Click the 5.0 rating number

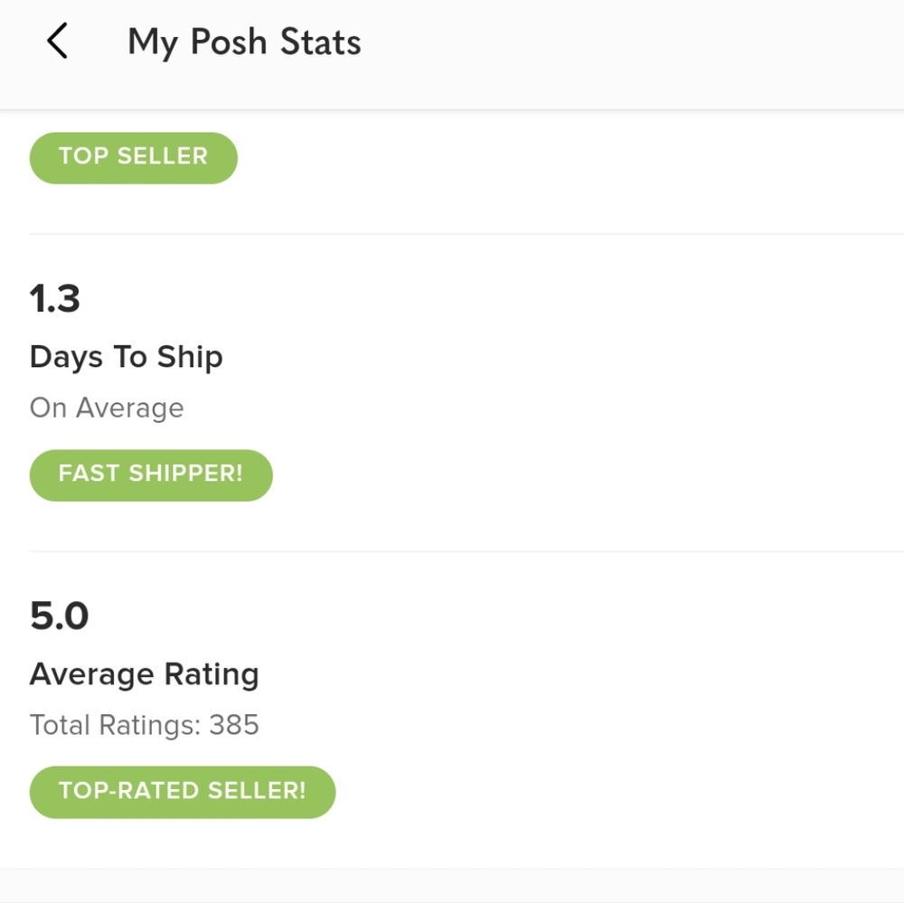(x=59, y=616)
